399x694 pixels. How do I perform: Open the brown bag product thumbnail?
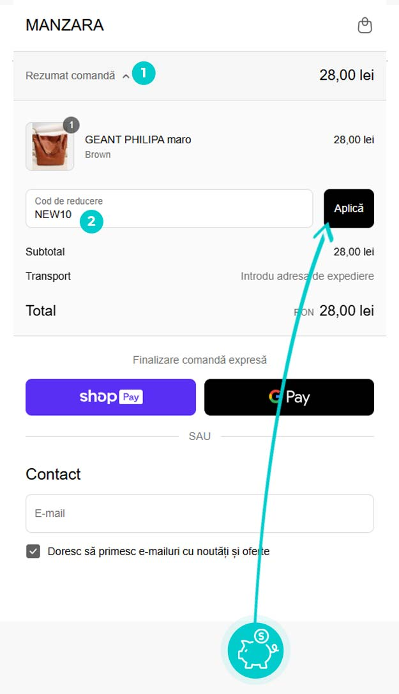50,146
